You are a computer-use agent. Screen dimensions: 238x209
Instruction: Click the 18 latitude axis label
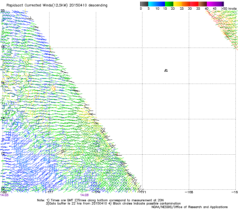[3, 47]
